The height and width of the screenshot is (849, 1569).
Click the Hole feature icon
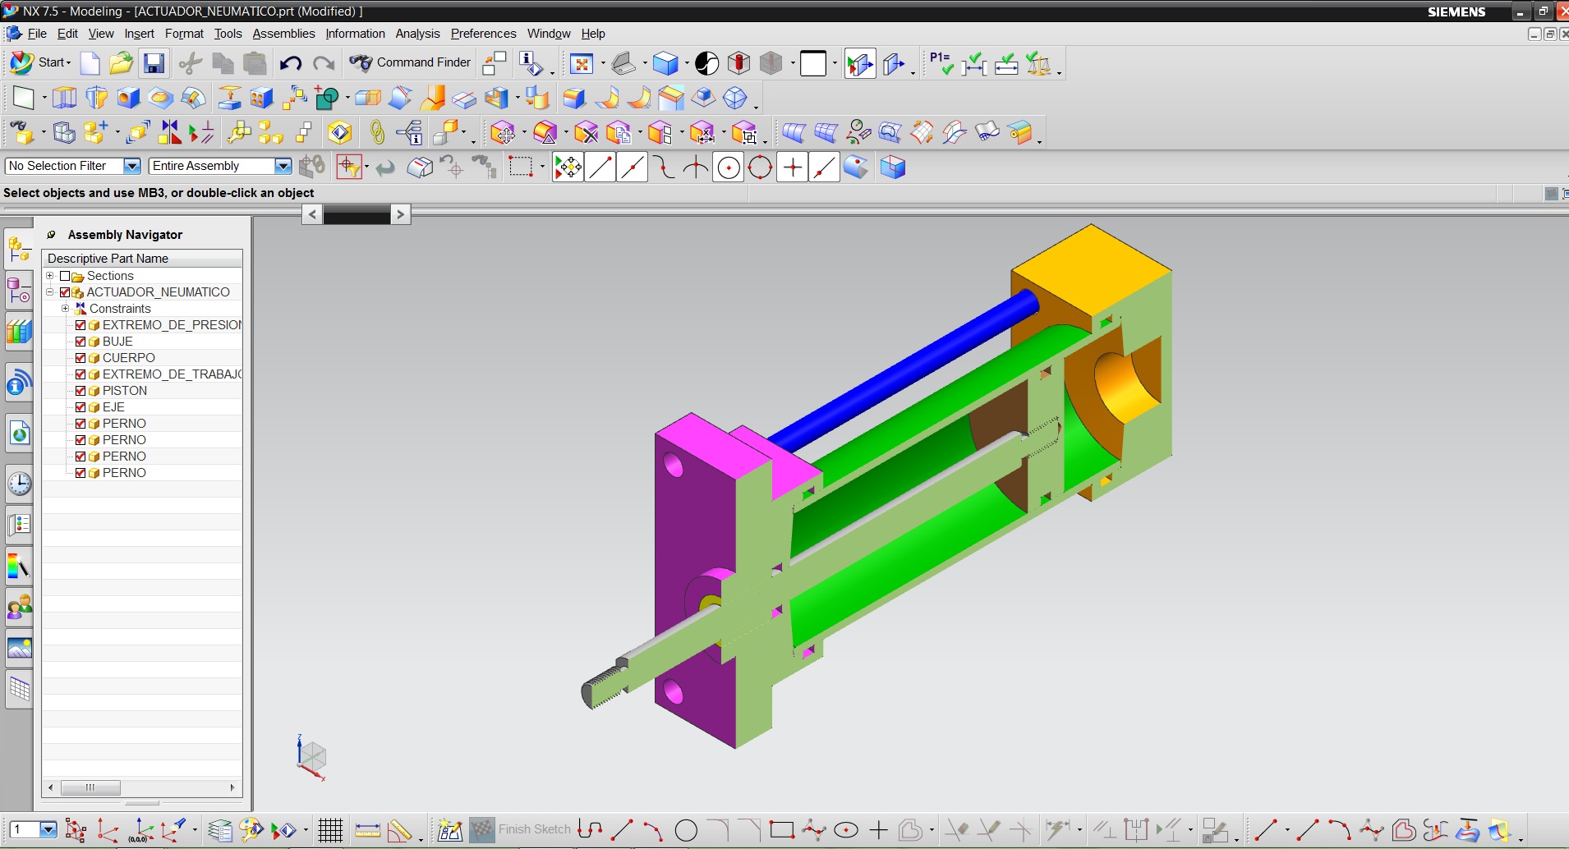click(129, 98)
